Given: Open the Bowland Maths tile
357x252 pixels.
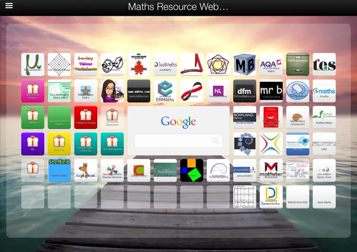Looking at the screenshot, I should click(x=245, y=118).
